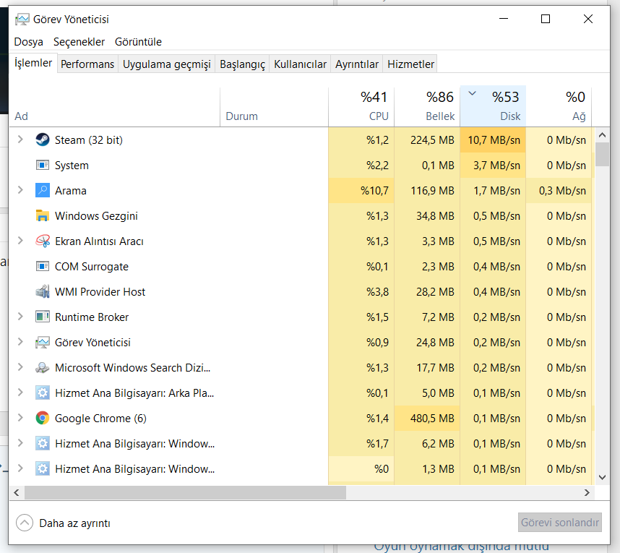Sort by the Ağ column header

559,106
